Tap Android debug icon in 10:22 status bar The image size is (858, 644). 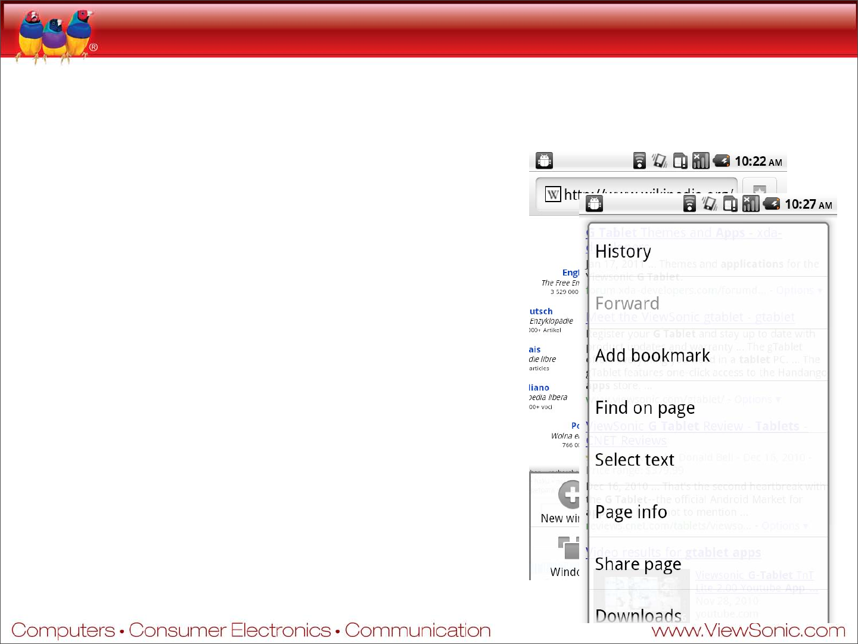tap(544, 160)
